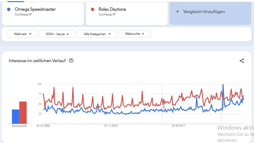Click the Hinweis marker at the blue peak
The image size is (254, 143).
point(223,103)
